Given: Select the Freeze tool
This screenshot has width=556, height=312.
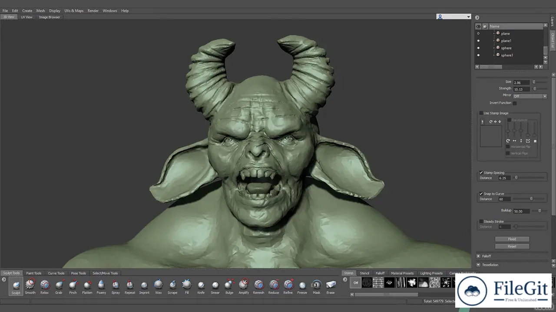Looking at the screenshot, I should coord(302,287).
